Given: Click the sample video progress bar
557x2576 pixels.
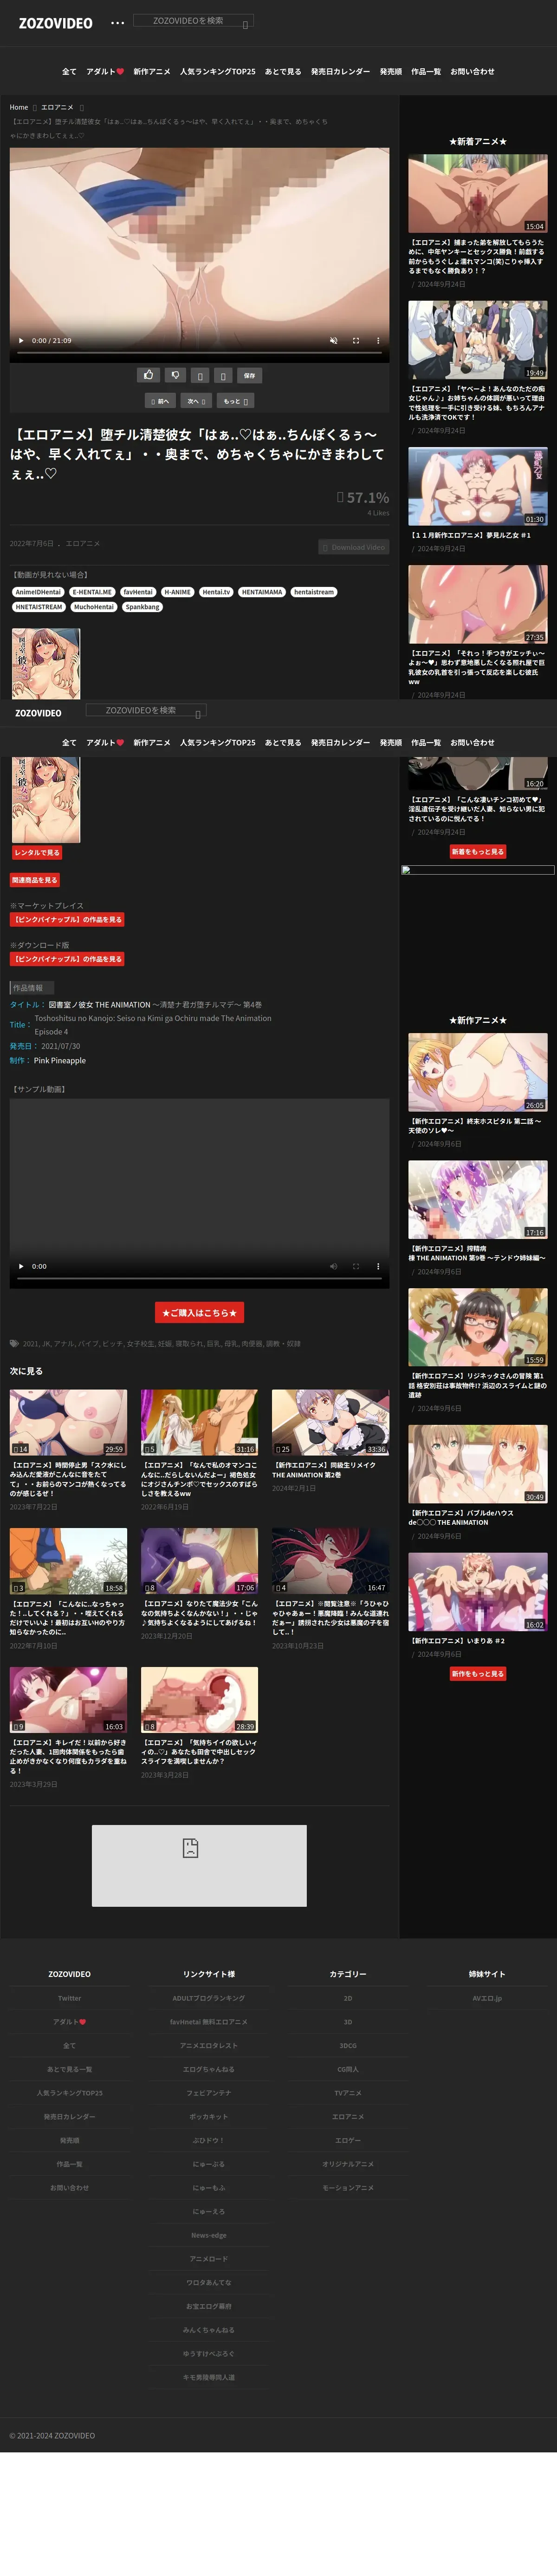Looking at the screenshot, I should click(200, 1279).
